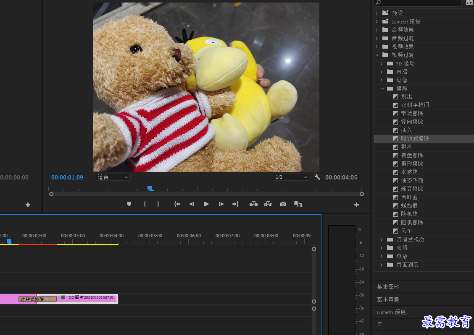Open the 基本图形 panel tab
This screenshot has width=474, height=335.
(x=388, y=287)
